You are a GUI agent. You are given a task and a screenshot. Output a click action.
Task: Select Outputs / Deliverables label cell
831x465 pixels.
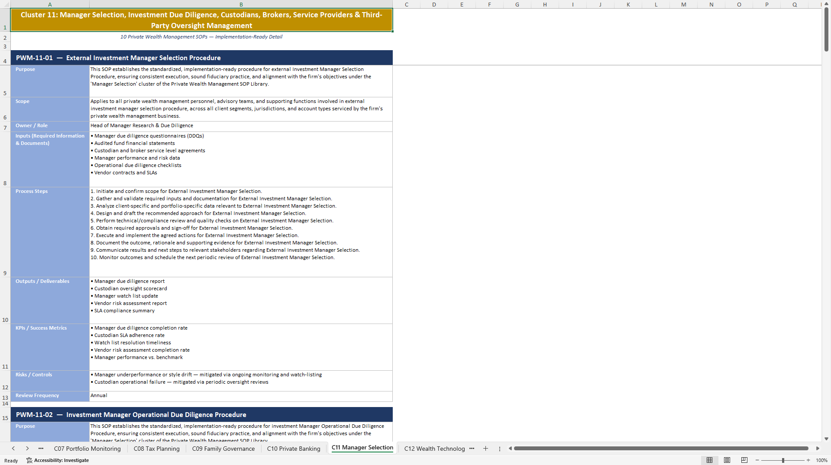(x=50, y=301)
